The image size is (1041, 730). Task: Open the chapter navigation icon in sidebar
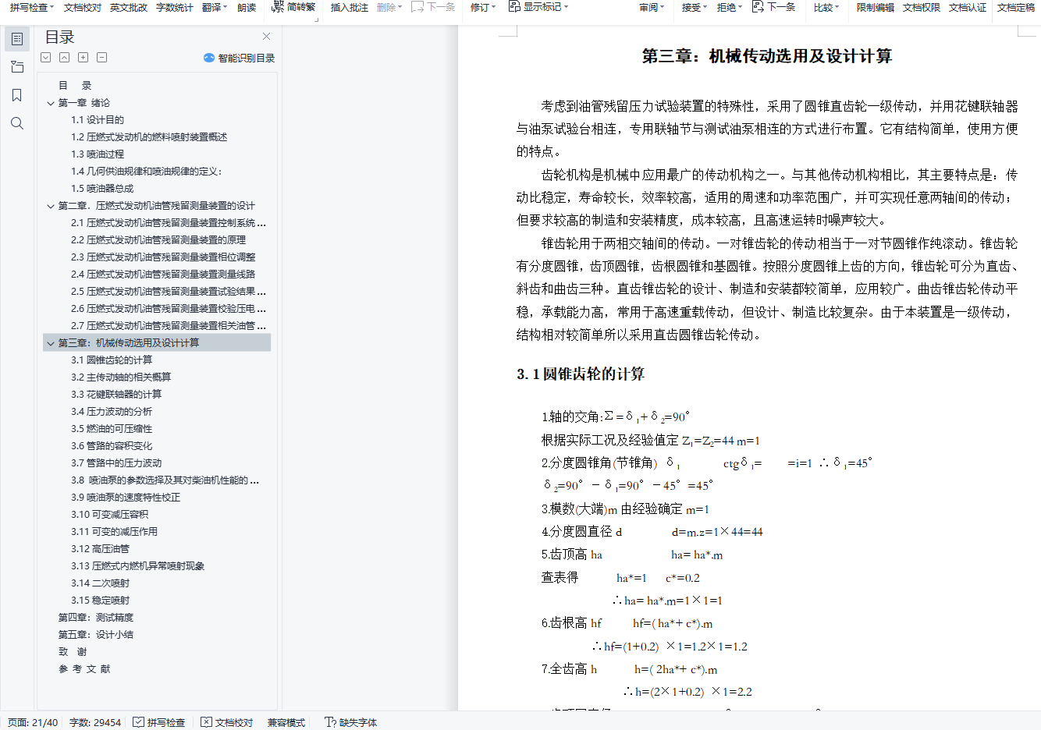tap(17, 67)
